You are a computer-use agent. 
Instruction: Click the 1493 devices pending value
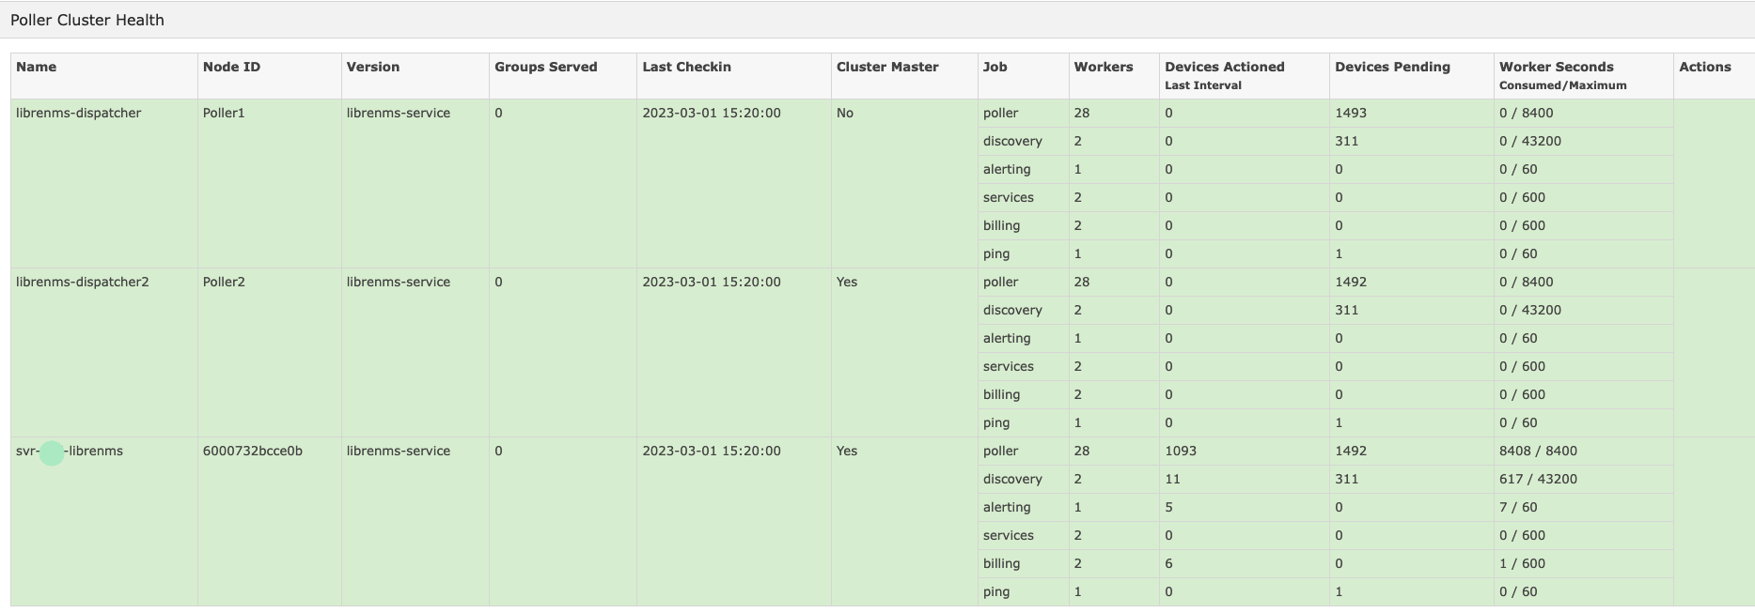point(1351,113)
